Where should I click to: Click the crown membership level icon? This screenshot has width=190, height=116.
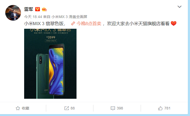(x=44, y=9)
